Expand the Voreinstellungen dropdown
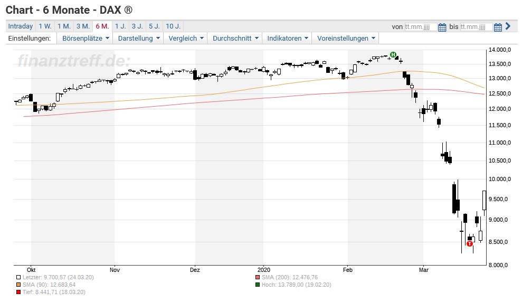 (x=346, y=39)
